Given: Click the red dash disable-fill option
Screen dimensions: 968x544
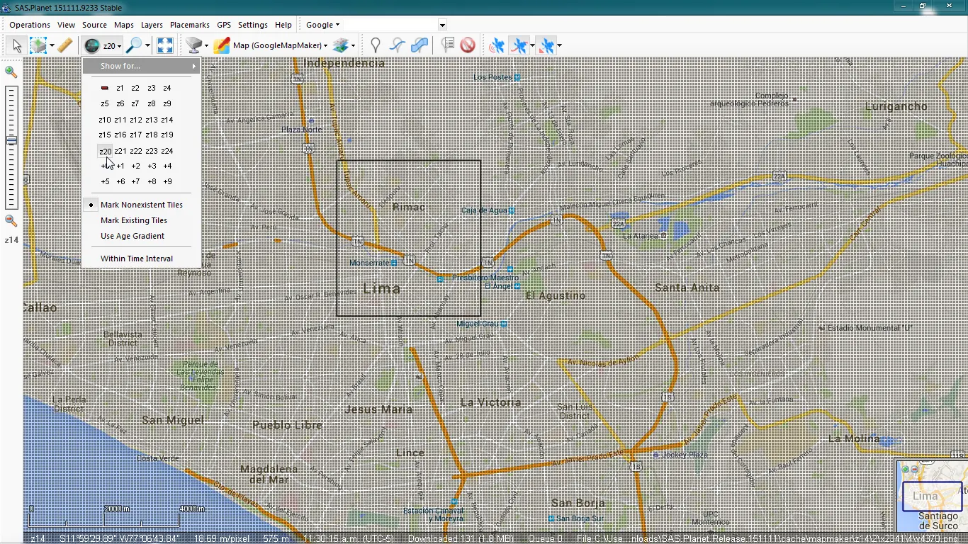Looking at the screenshot, I should (104, 88).
